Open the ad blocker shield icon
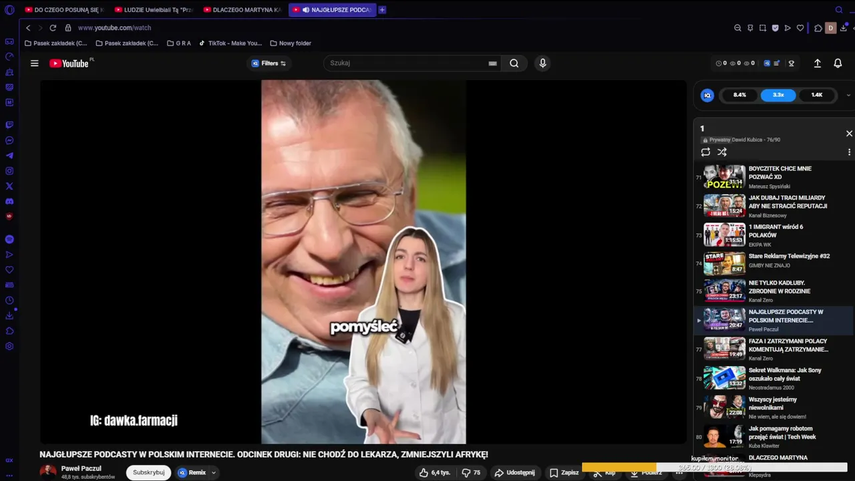 [x=776, y=28]
